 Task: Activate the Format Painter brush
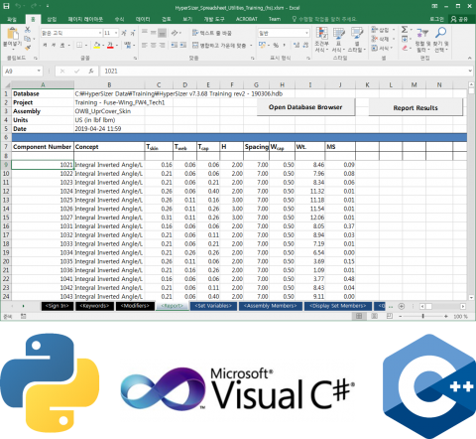point(28,48)
